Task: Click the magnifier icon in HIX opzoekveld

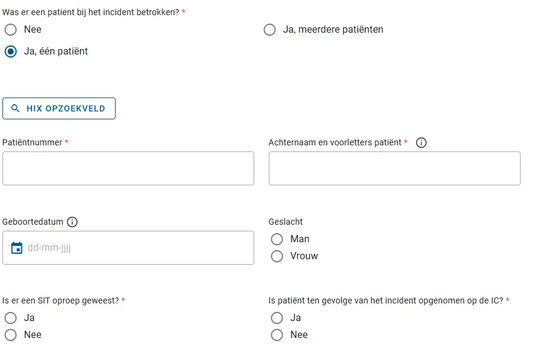Action: 15,108
